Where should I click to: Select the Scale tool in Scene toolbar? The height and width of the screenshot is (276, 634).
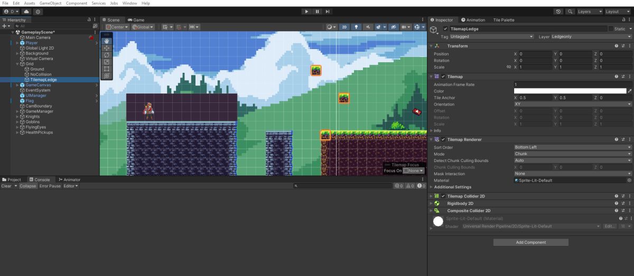pyautogui.click(x=107, y=62)
